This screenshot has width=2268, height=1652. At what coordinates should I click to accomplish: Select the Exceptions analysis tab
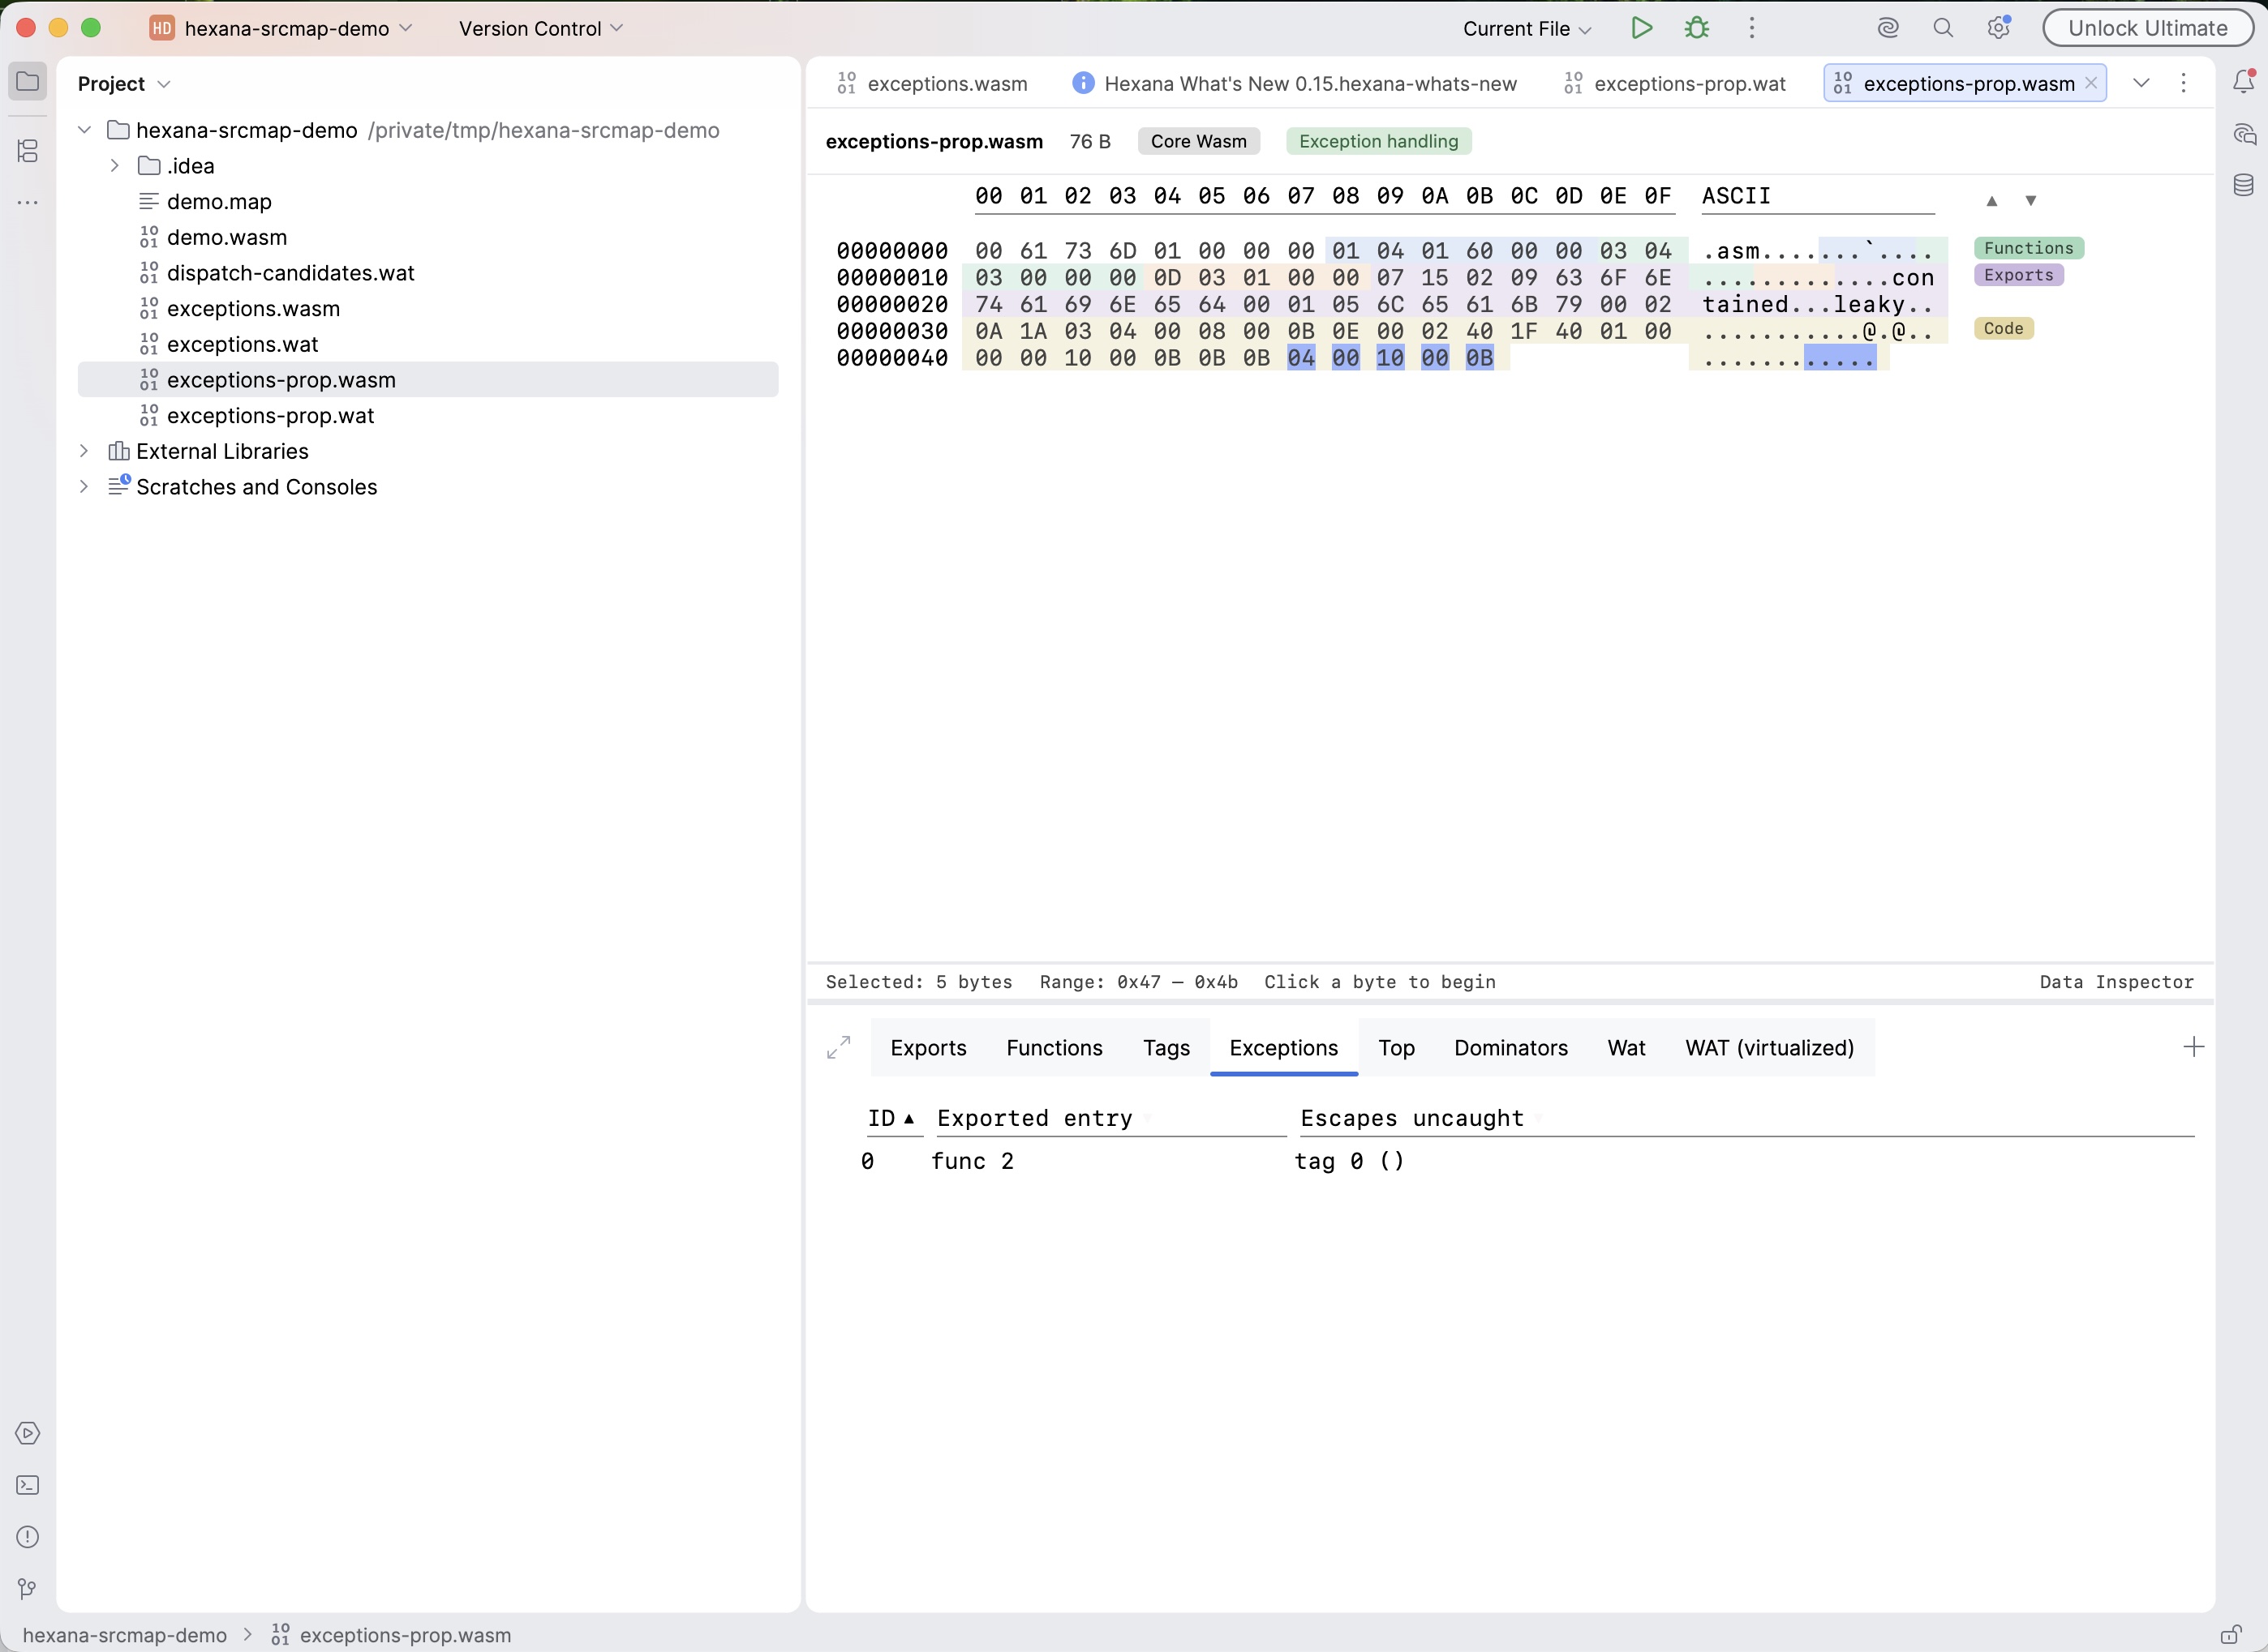tap(1283, 1048)
